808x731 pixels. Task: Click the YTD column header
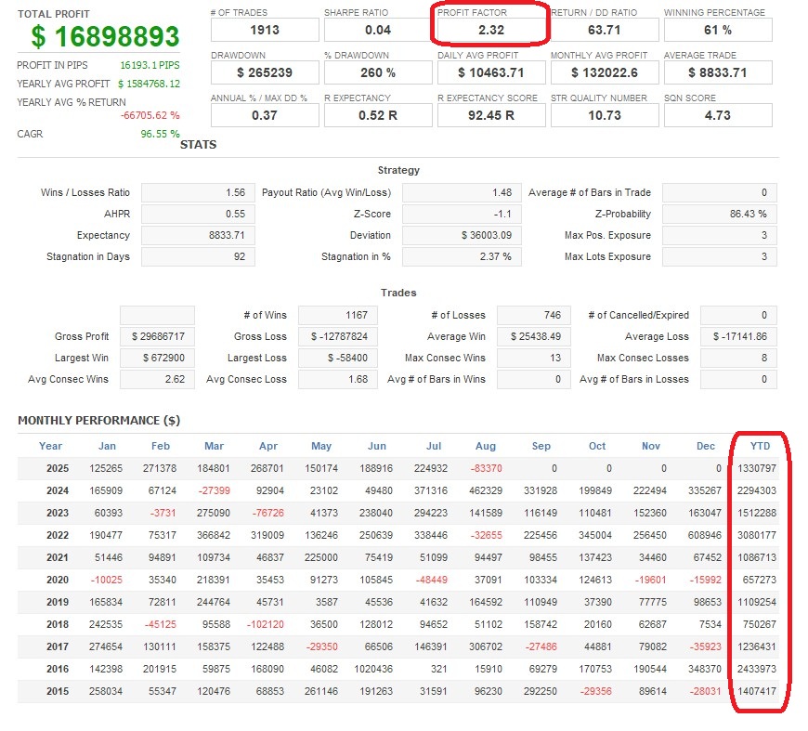(760, 446)
